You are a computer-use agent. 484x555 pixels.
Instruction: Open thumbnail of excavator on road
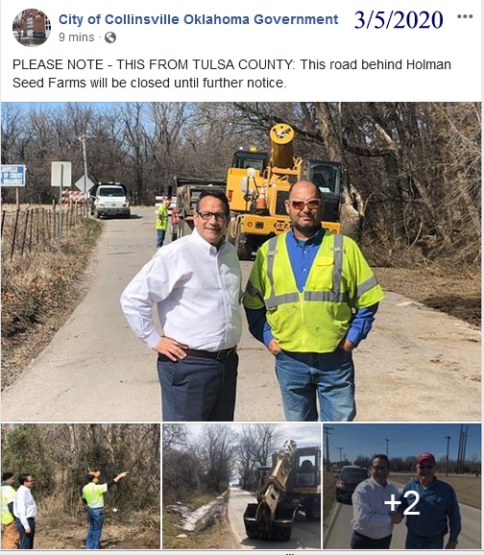(241, 486)
